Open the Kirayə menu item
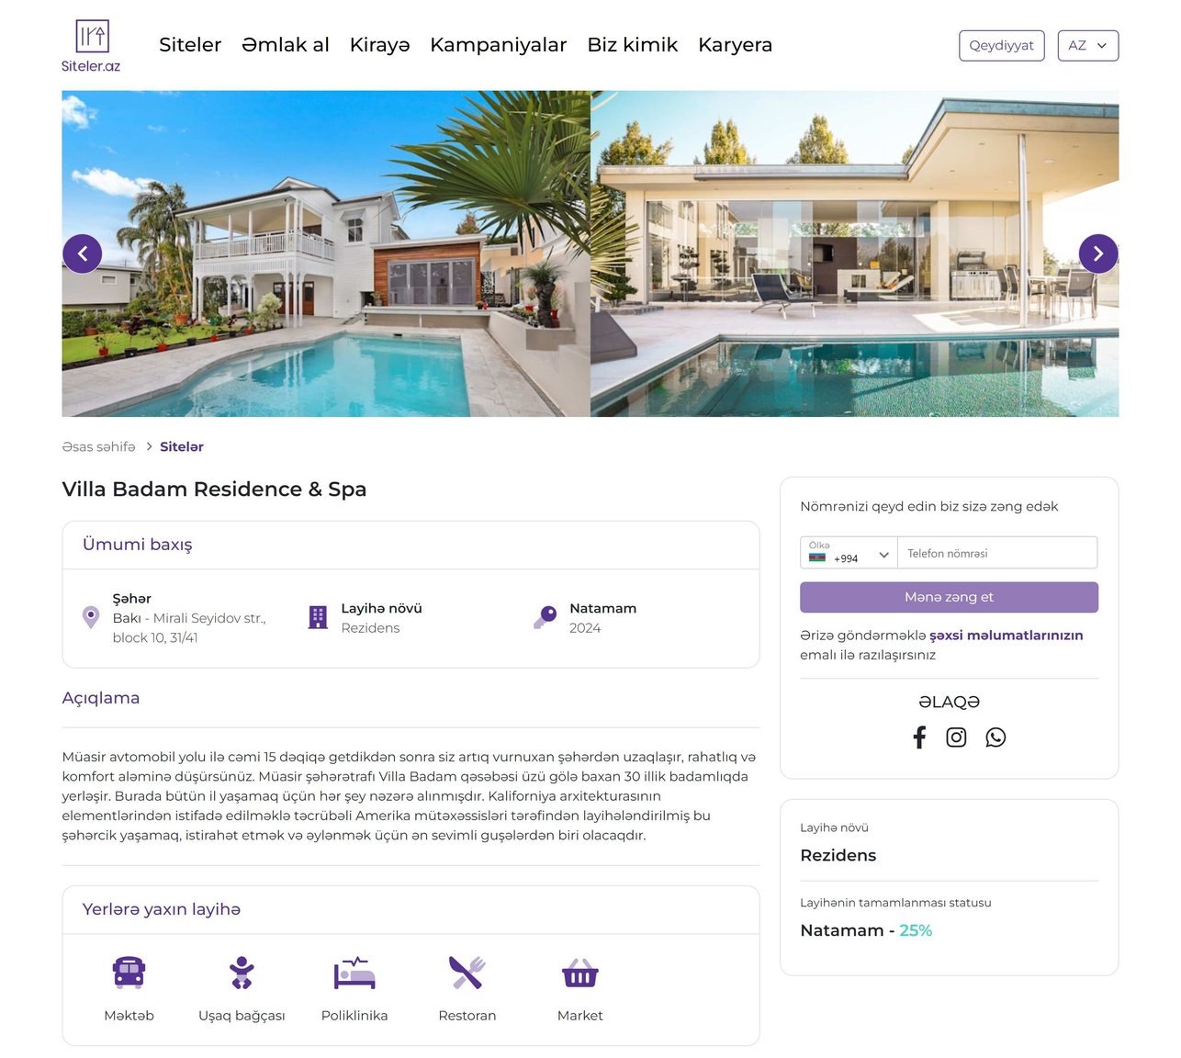The width and height of the screenshot is (1181, 1058). coord(379,45)
